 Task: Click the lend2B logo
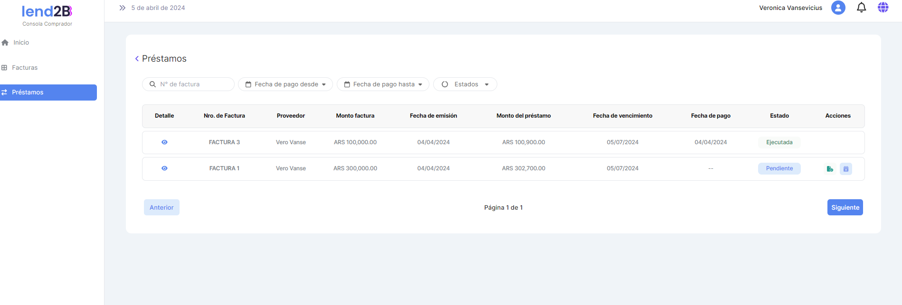click(47, 11)
